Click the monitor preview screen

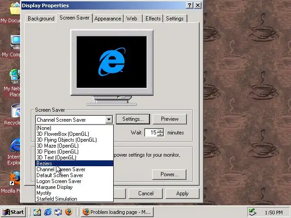[111, 62]
